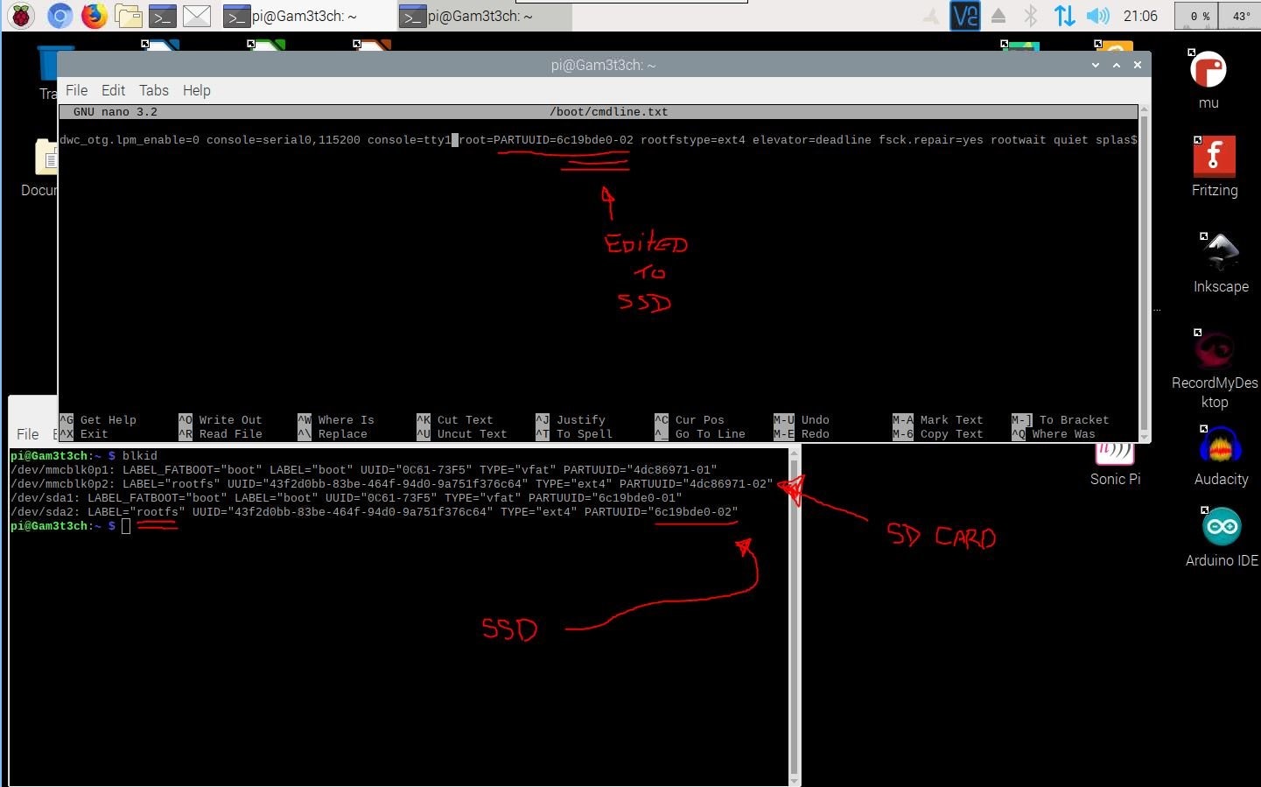Image resolution: width=1261 pixels, height=787 pixels.
Task: Open the File menu in the nano terminal
Action: click(x=77, y=90)
